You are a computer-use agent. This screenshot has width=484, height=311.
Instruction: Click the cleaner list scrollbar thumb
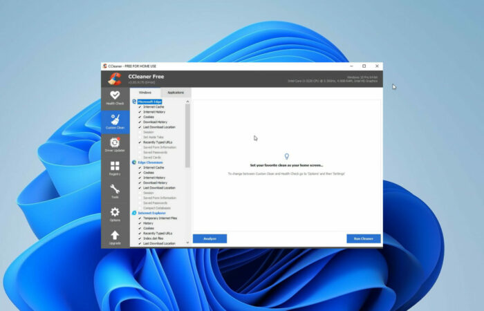click(187, 135)
